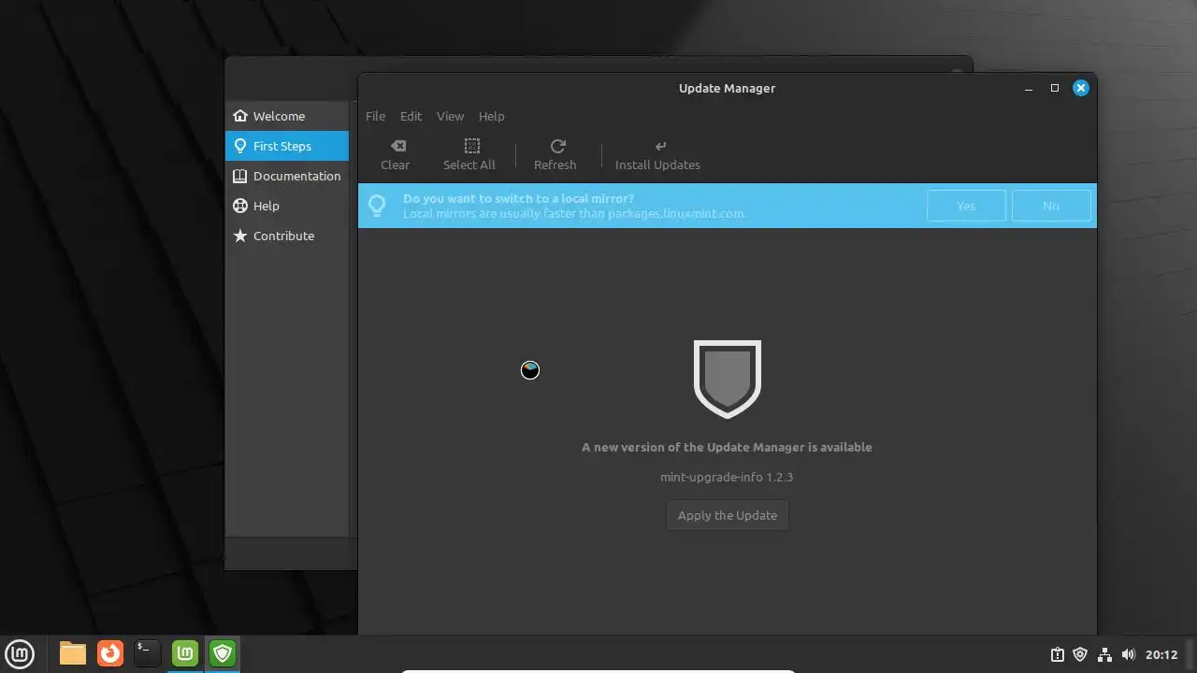Select First Steps in Welcome window sidebar
1197x673 pixels.
pos(286,146)
